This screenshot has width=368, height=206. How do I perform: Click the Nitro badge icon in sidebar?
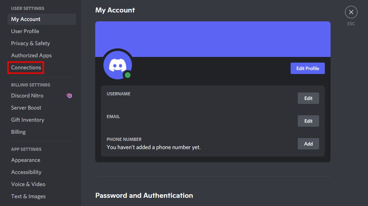[x=69, y=96]
